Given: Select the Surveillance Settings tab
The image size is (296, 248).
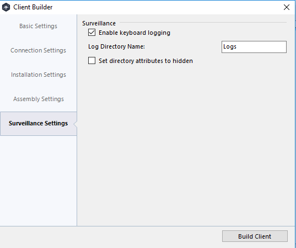Looking at the screenshot, I should [x=39, y=123].
